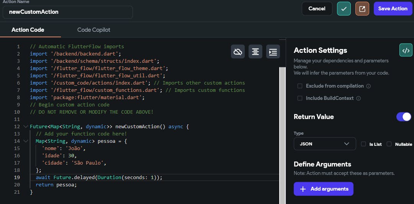
Task: Mark the Nullable checkbox
Action: 389,144
